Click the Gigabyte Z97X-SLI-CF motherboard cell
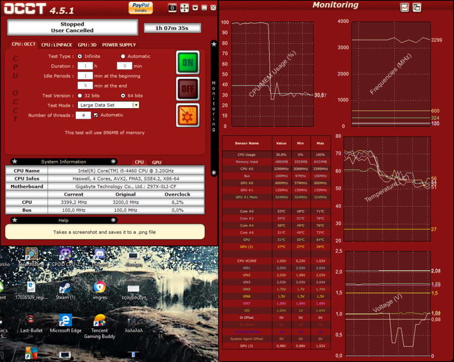This screenshot has height=362, width=454. pos(126,187)
